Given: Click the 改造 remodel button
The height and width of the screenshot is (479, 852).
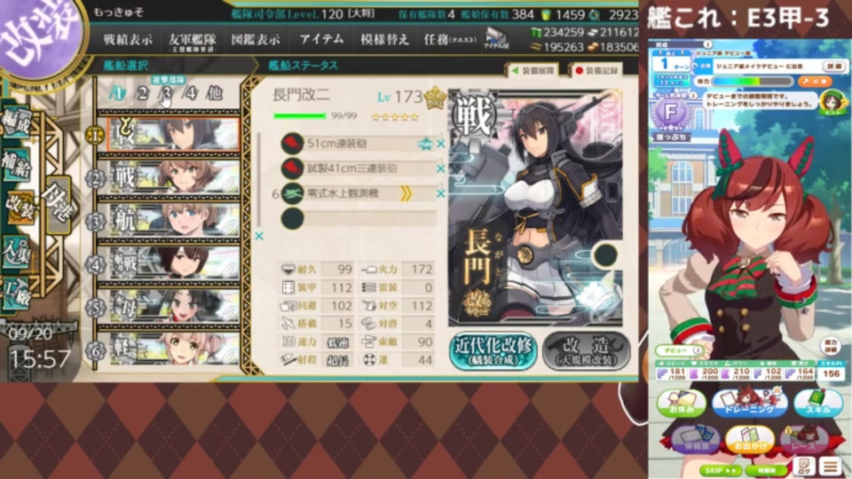Looking at the screenshot, I should click(x=586, y=351).
